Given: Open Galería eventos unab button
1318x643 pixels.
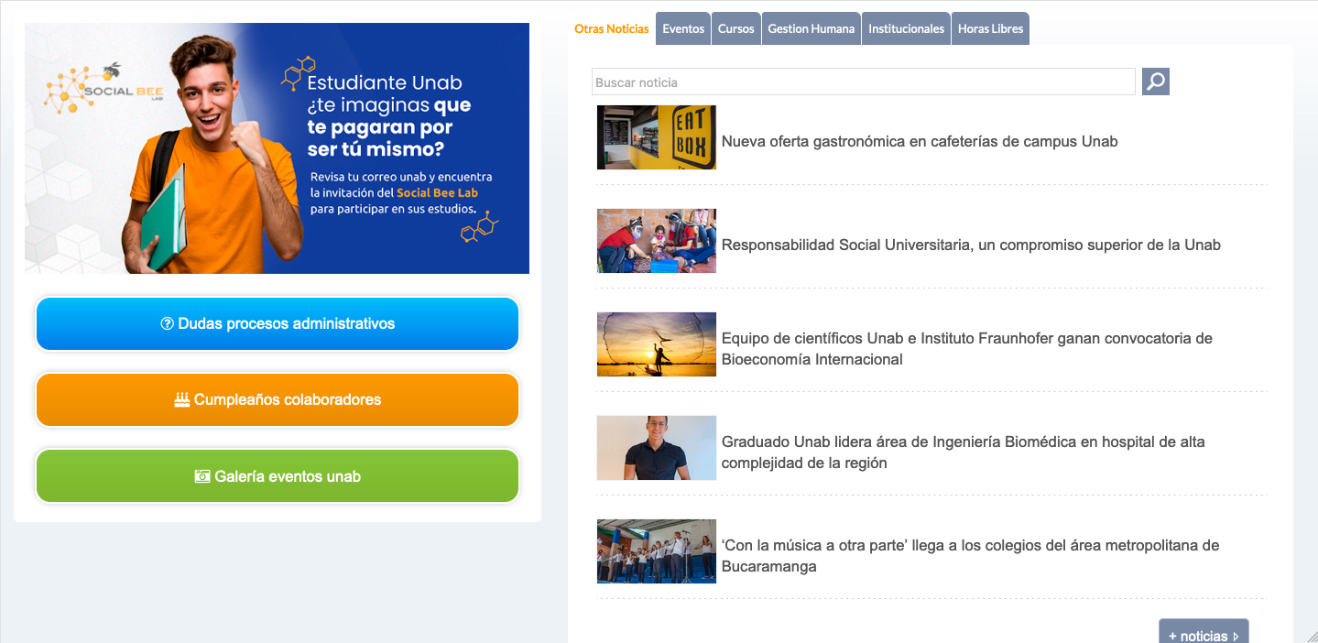Looking at the screenshot, I should click(277, 476).
